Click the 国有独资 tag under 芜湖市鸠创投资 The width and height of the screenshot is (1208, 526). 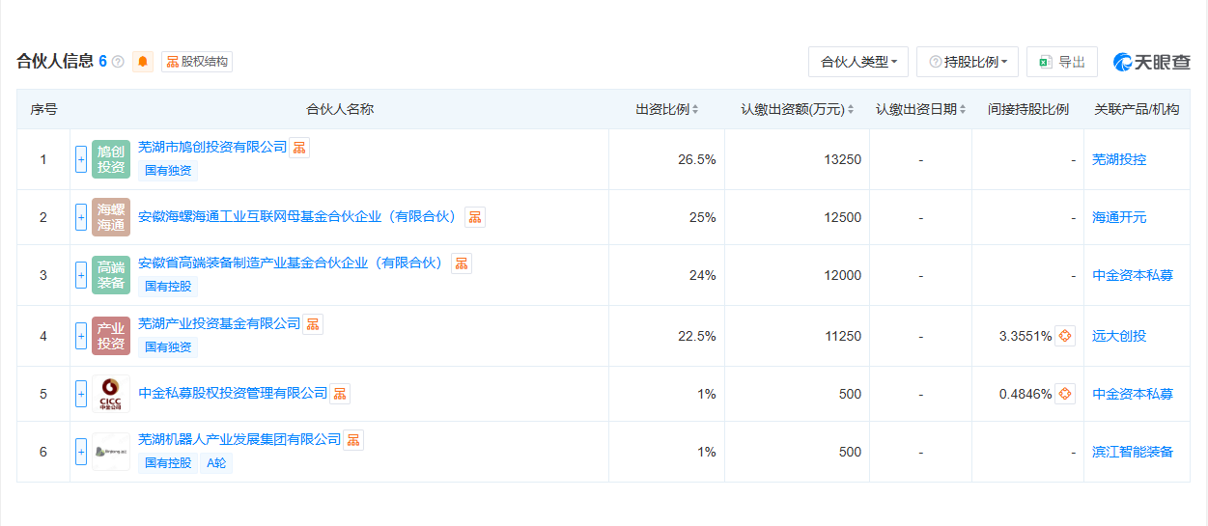(x=168, y=171)
